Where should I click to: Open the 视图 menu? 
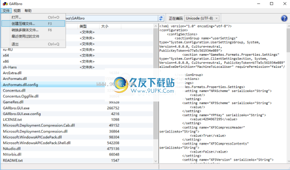17,11
